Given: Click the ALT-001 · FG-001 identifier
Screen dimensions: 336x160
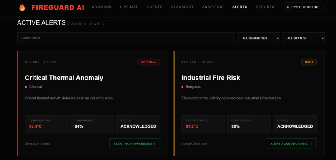Looking at the screenshot, I should [x=41, y=62].
